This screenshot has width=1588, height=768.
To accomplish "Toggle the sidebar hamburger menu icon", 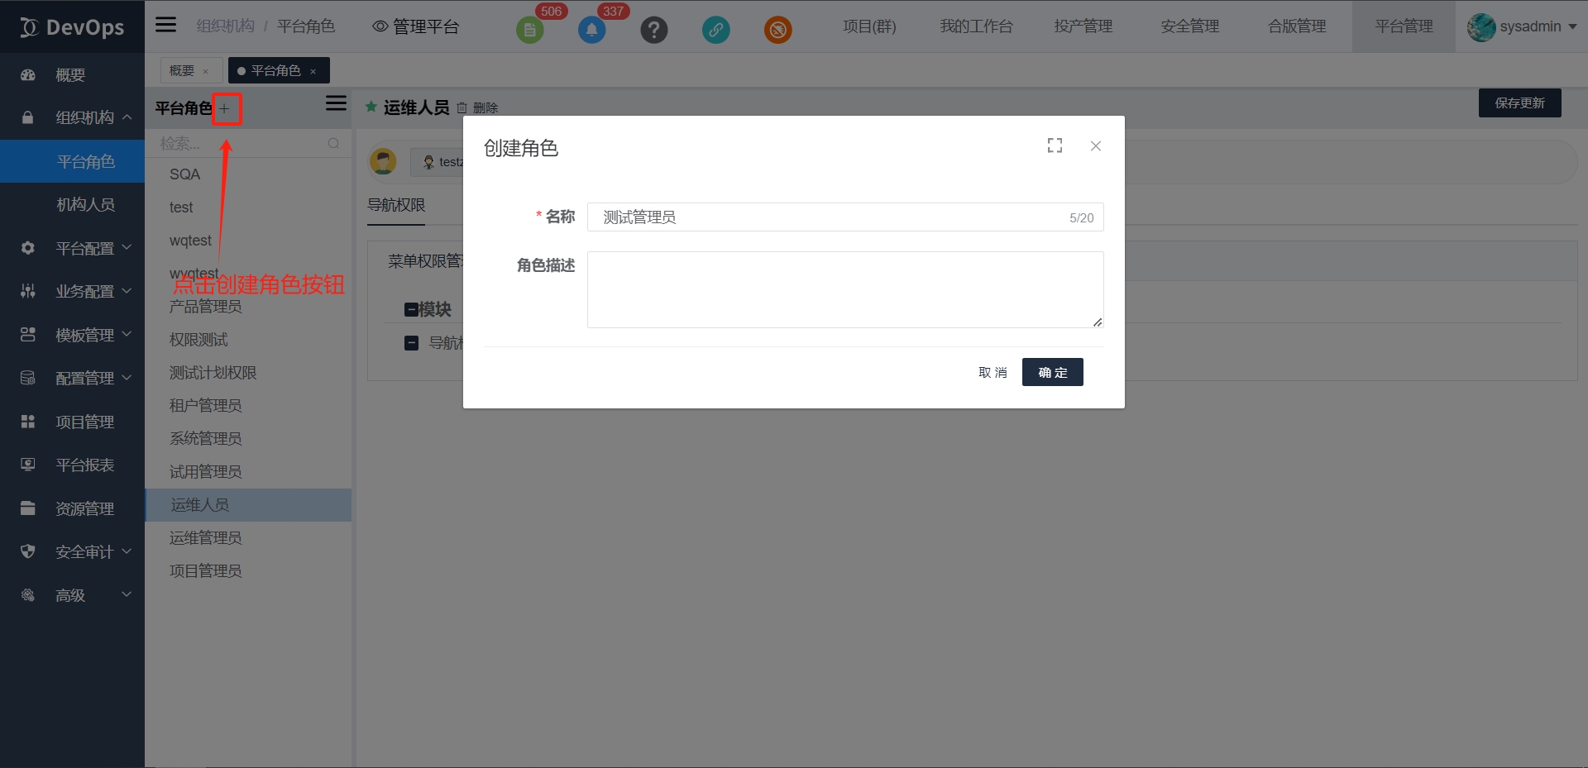I will pyautogui.click(x=166, y=25).
